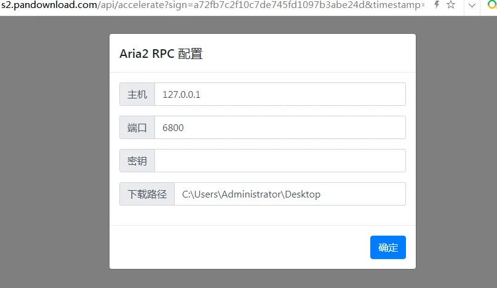Click the 下载路径 label addon
The image size is (497, 288).
[147, 194]
